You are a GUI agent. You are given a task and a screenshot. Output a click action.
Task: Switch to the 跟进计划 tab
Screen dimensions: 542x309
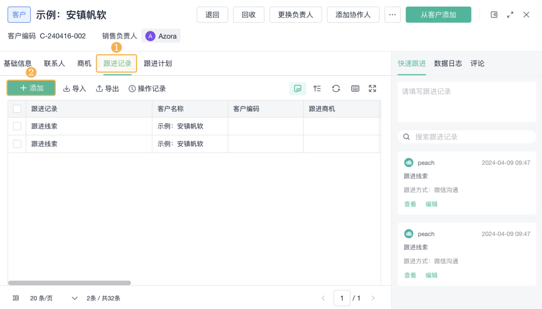[158, 64]
